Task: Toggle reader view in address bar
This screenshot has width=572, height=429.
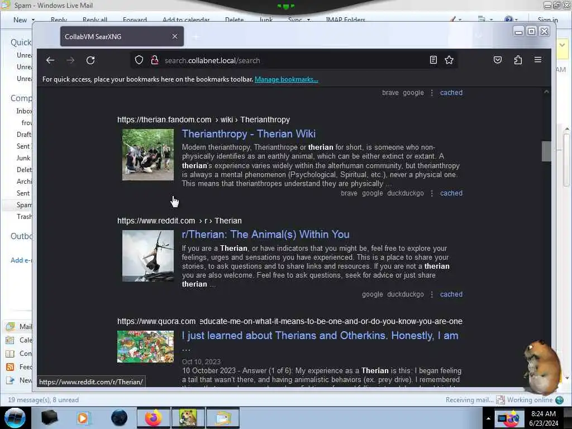Action: coord(433,60)
